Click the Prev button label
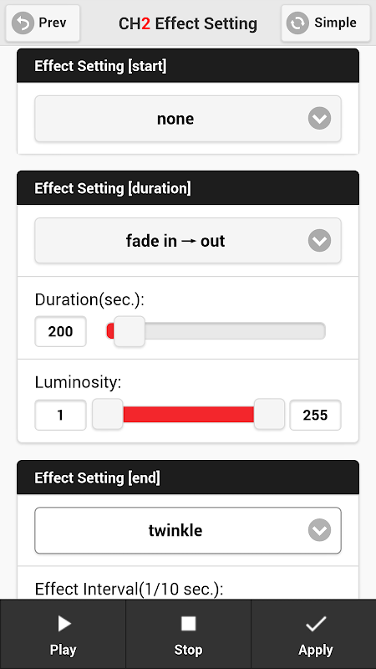The image size is (376, 669). point(53,23)
